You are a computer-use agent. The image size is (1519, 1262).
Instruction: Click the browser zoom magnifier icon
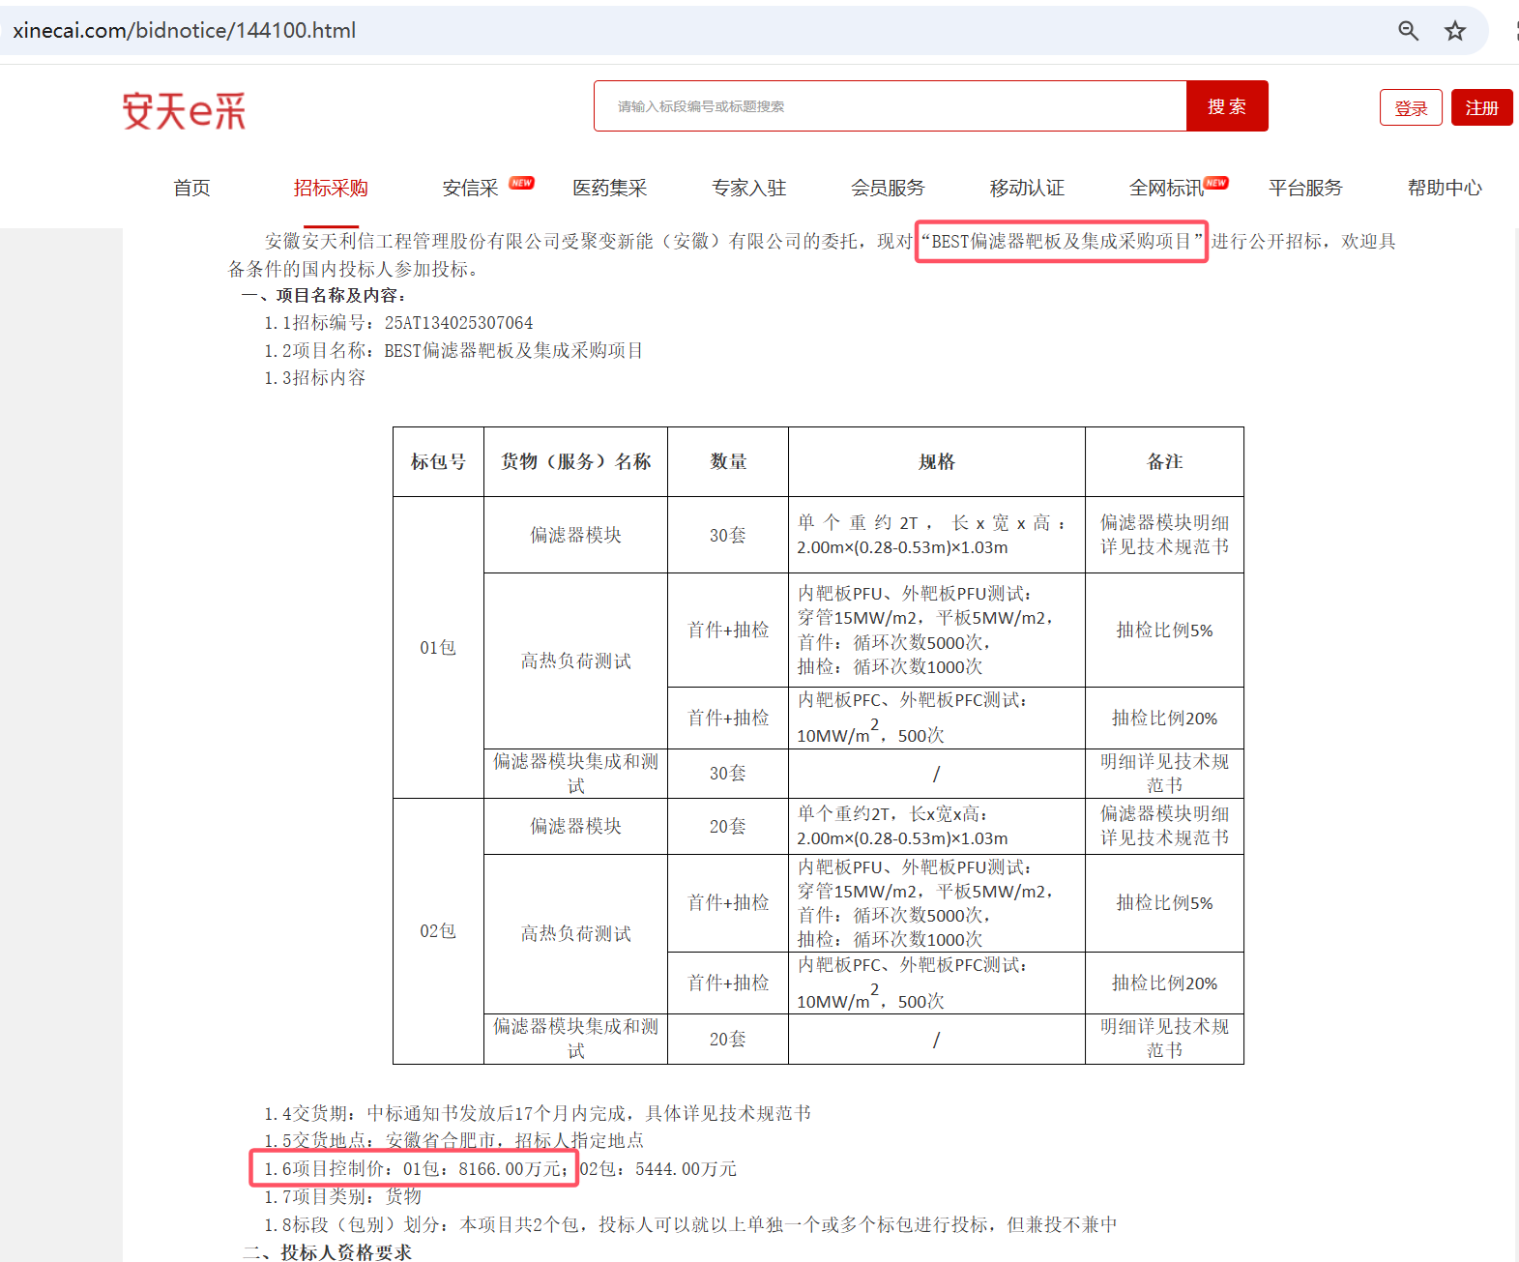tap(1408, 31)
